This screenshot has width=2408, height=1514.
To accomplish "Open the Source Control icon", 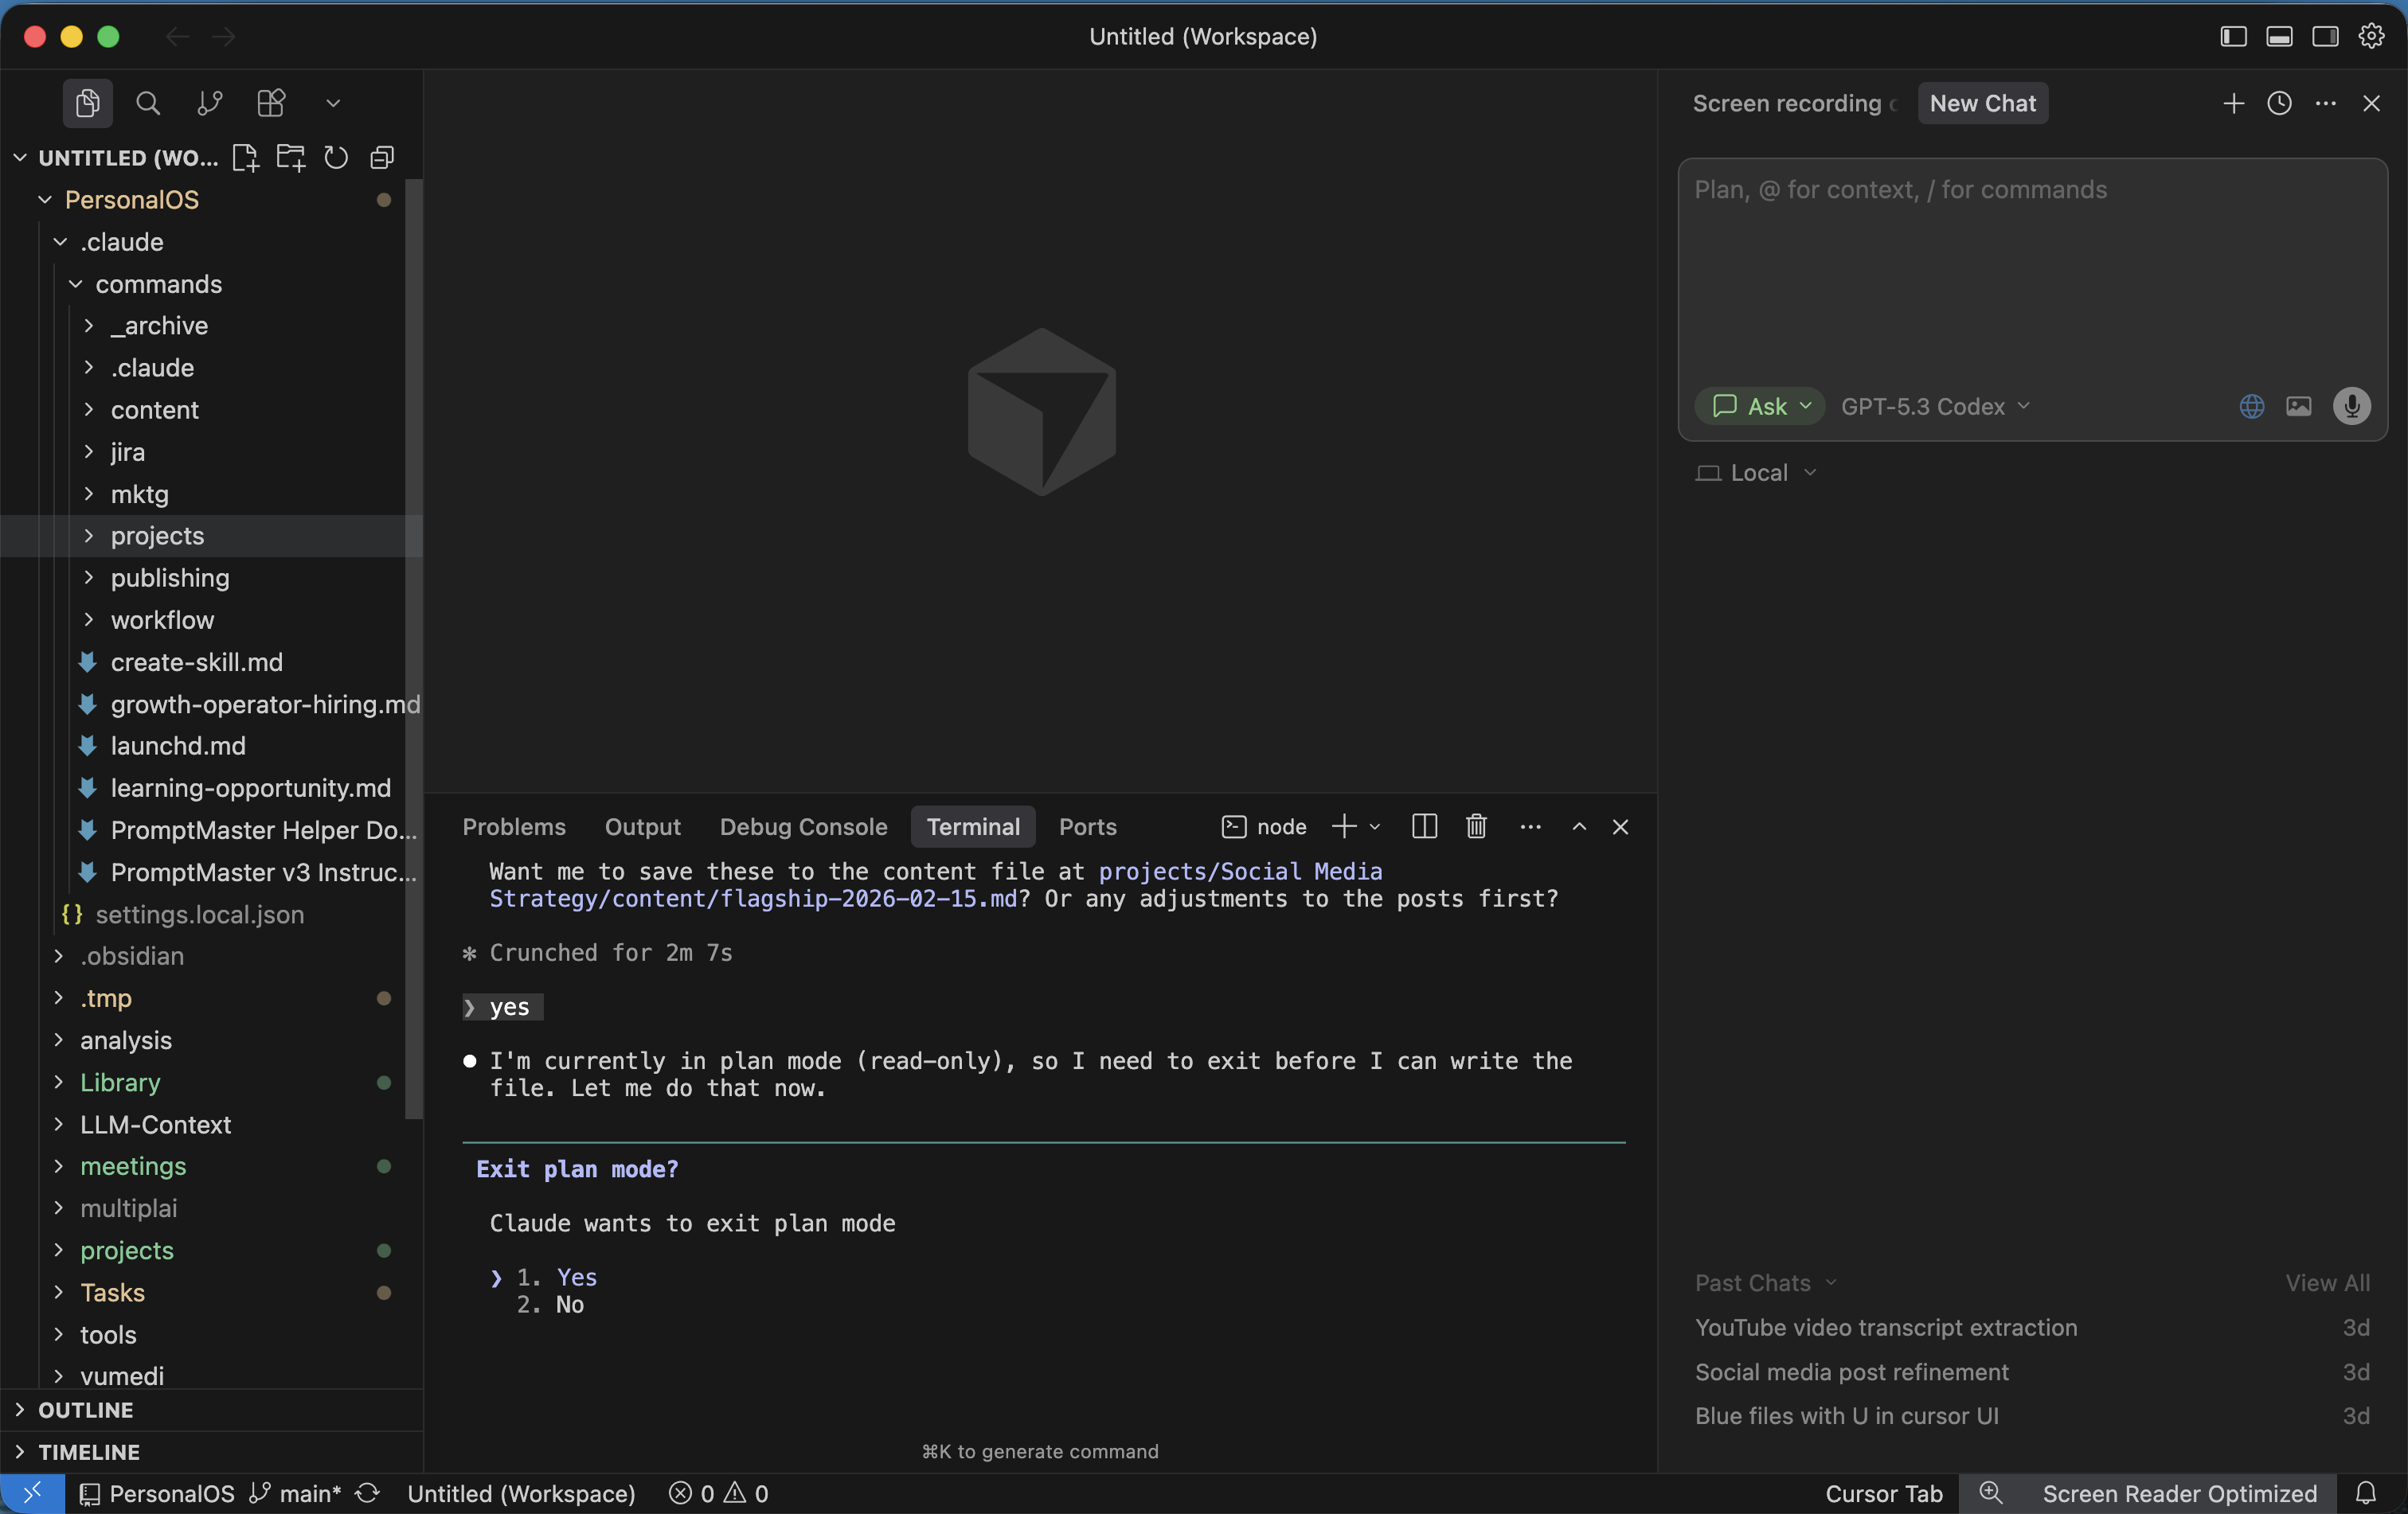I will pyautogui.click(x=209, y=103).
